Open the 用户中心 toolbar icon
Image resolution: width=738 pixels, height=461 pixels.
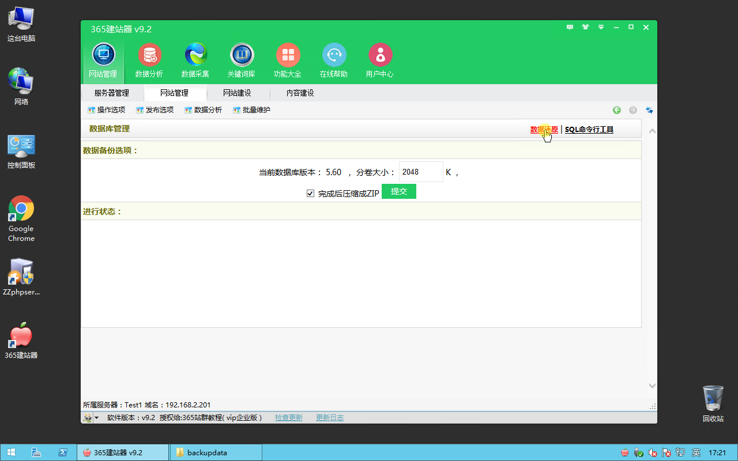[380, 61]
